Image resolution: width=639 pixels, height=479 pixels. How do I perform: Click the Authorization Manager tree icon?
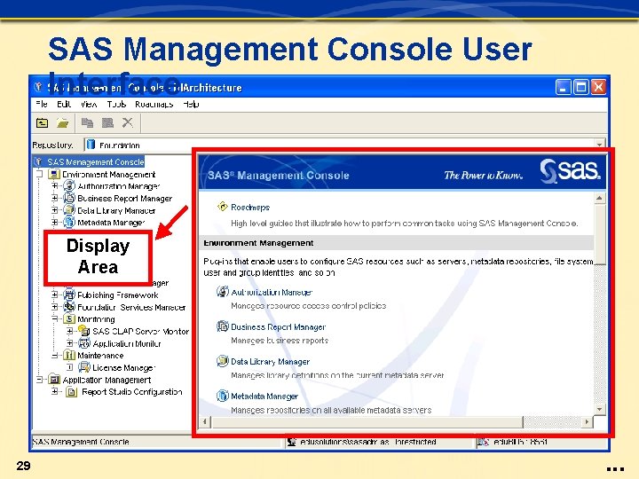pos(70,185)
